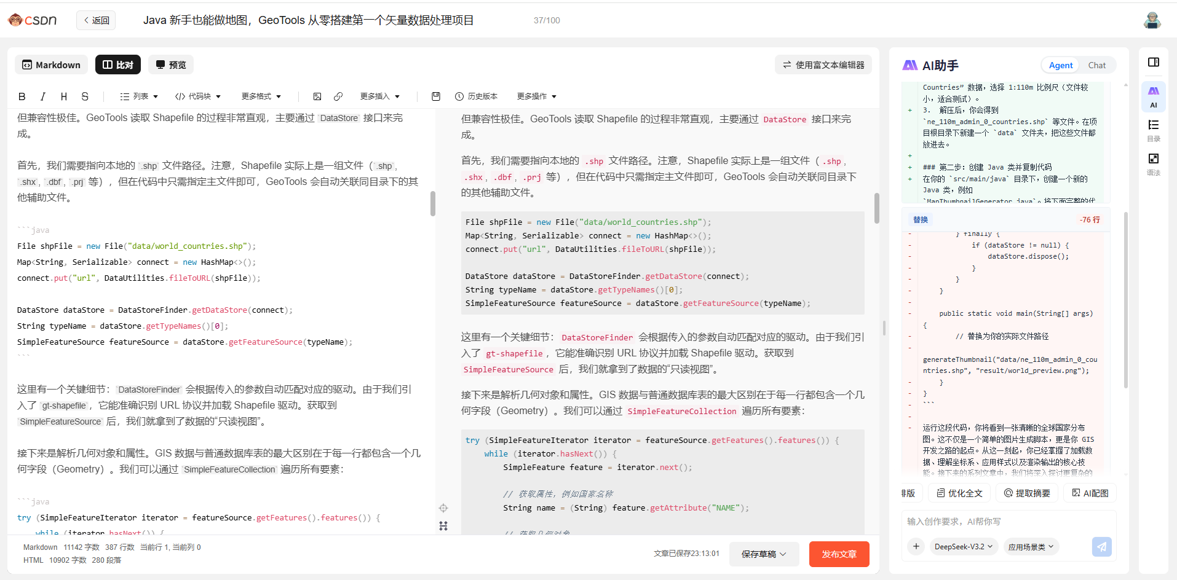The height and width of the screenshot is (580, 1177).
Task: Click the sync scroll target icon
Action: 443,508
